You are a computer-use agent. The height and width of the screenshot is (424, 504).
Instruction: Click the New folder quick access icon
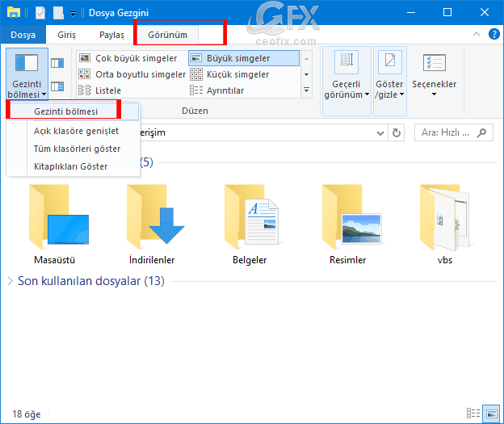coord(58,13)
